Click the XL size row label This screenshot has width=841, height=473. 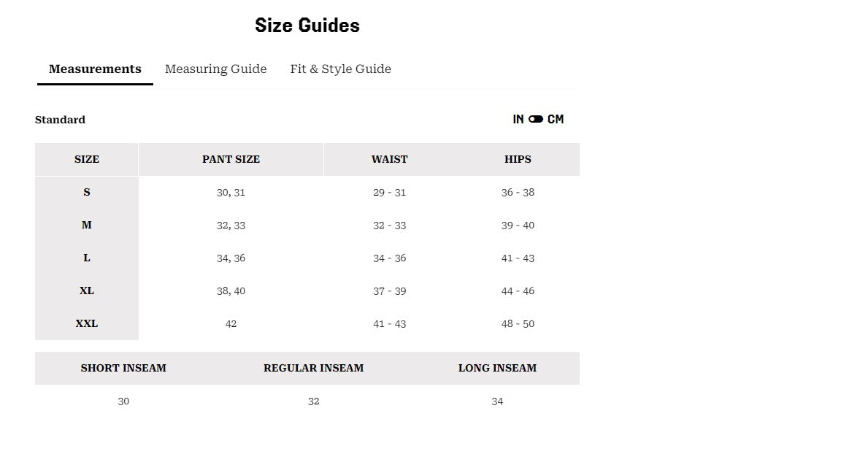coord(86,291)
